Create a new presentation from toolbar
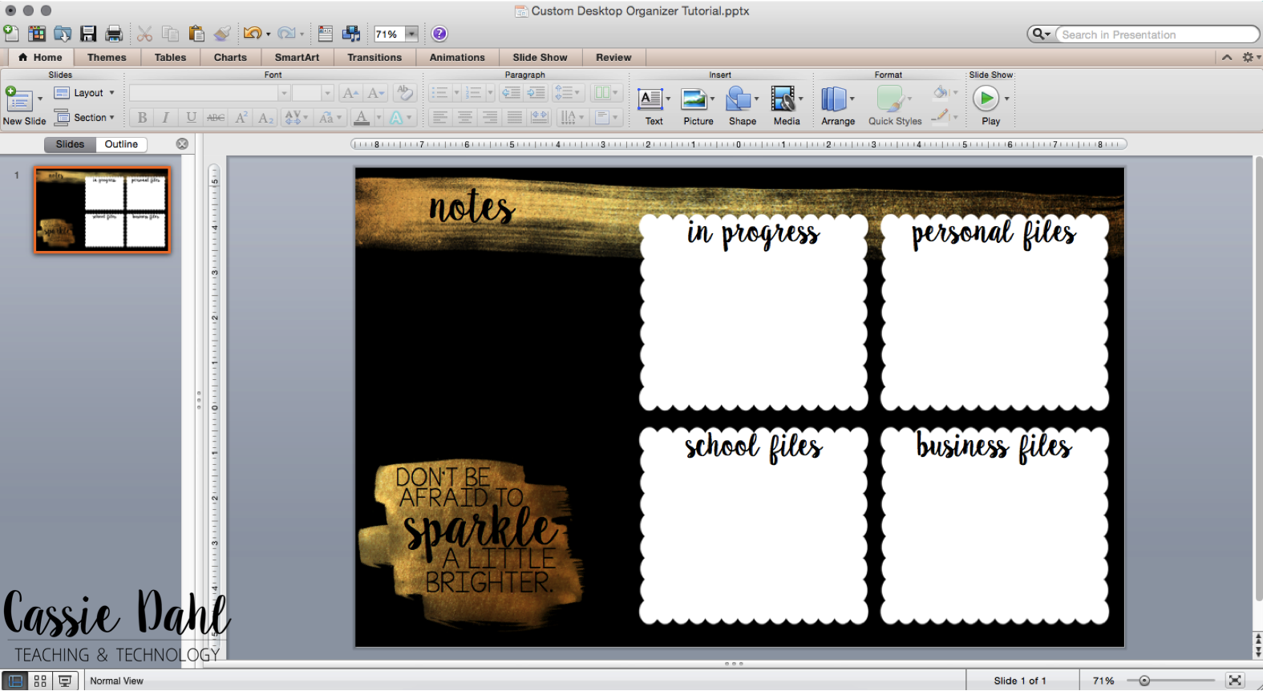The width and height of the screenshot is (1263, 691). 11,34
